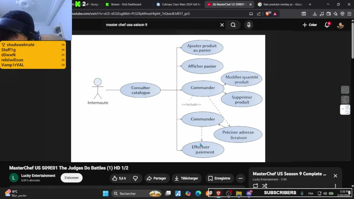Click the Partager share button

click(156, 178)
